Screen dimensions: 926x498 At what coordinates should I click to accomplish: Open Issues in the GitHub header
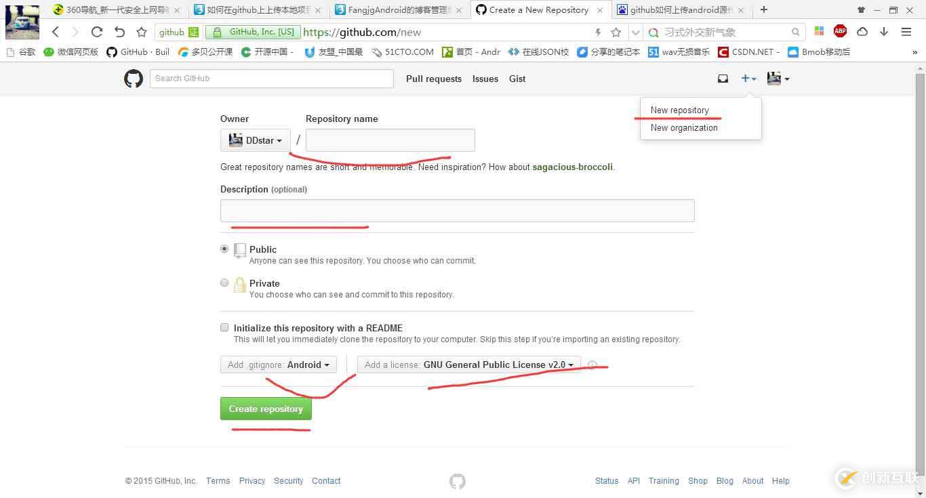coord(485,79)
